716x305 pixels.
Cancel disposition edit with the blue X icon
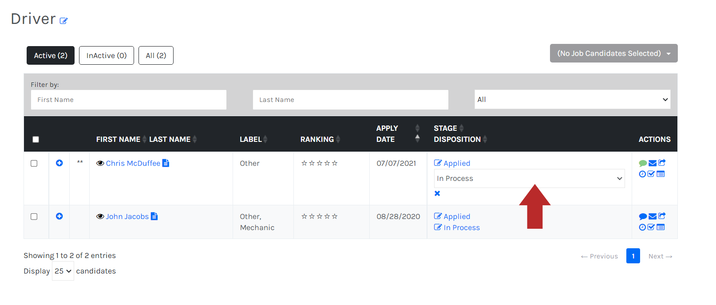(x=437, y=193)
